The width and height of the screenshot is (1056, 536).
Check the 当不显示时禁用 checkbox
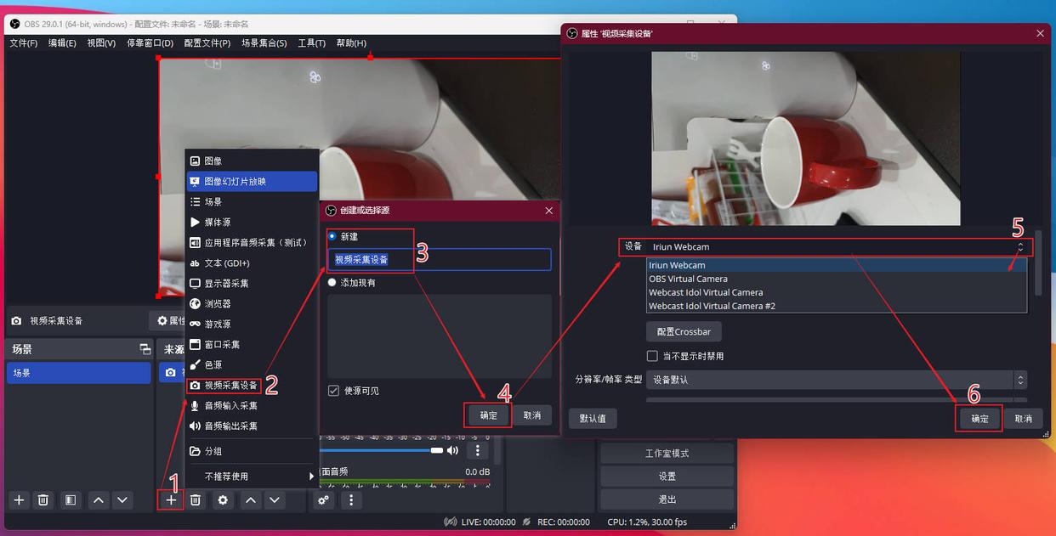652,355
